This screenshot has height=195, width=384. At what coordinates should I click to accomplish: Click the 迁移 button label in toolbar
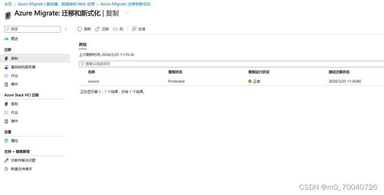pos(105,29)
